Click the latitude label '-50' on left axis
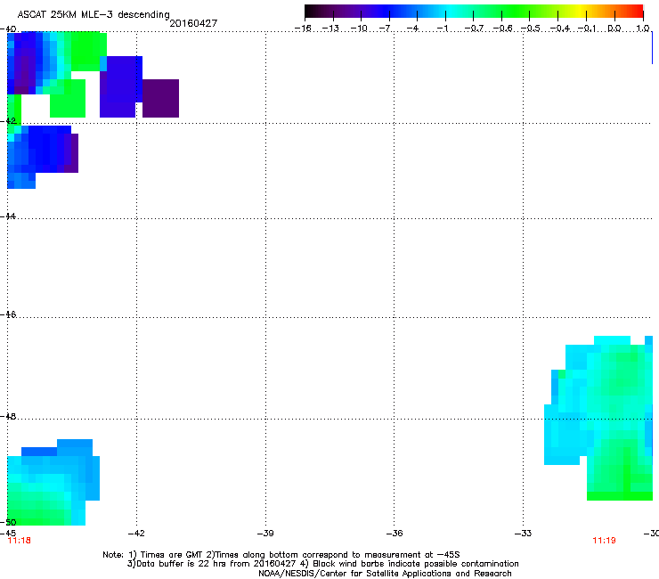The width and height of the screenshot is (659, 579). tap(8, 522)
